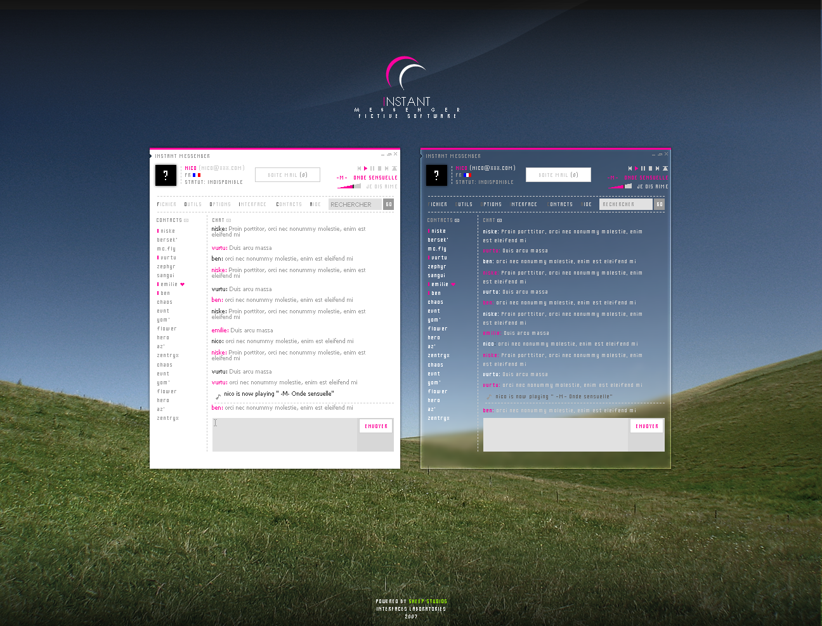Click the Rechercher search field, white window
The width and height of the screenshot is (822, 626).
tap(355, 204)
